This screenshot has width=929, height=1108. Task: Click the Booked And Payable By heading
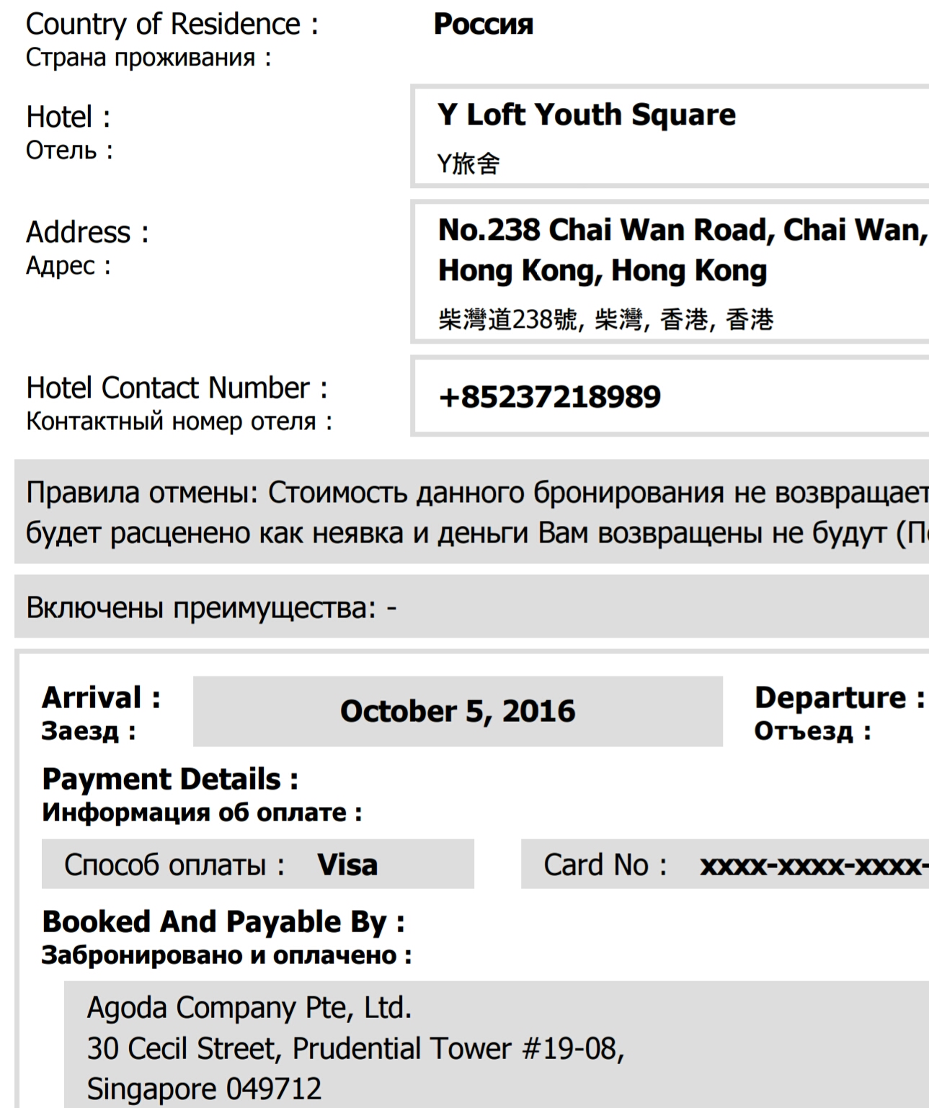[223, 922]
